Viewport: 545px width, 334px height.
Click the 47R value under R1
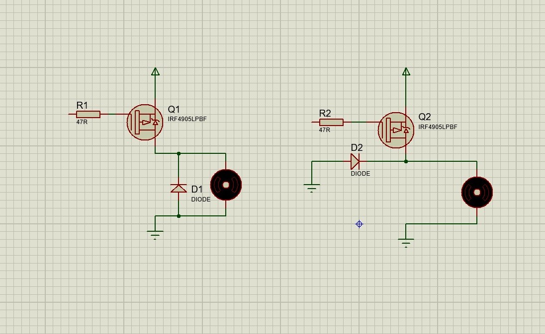pos(82,122)
